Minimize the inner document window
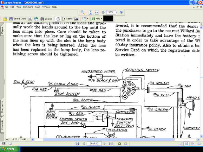This screenshot has width=203, height=152. pos(194,7)
